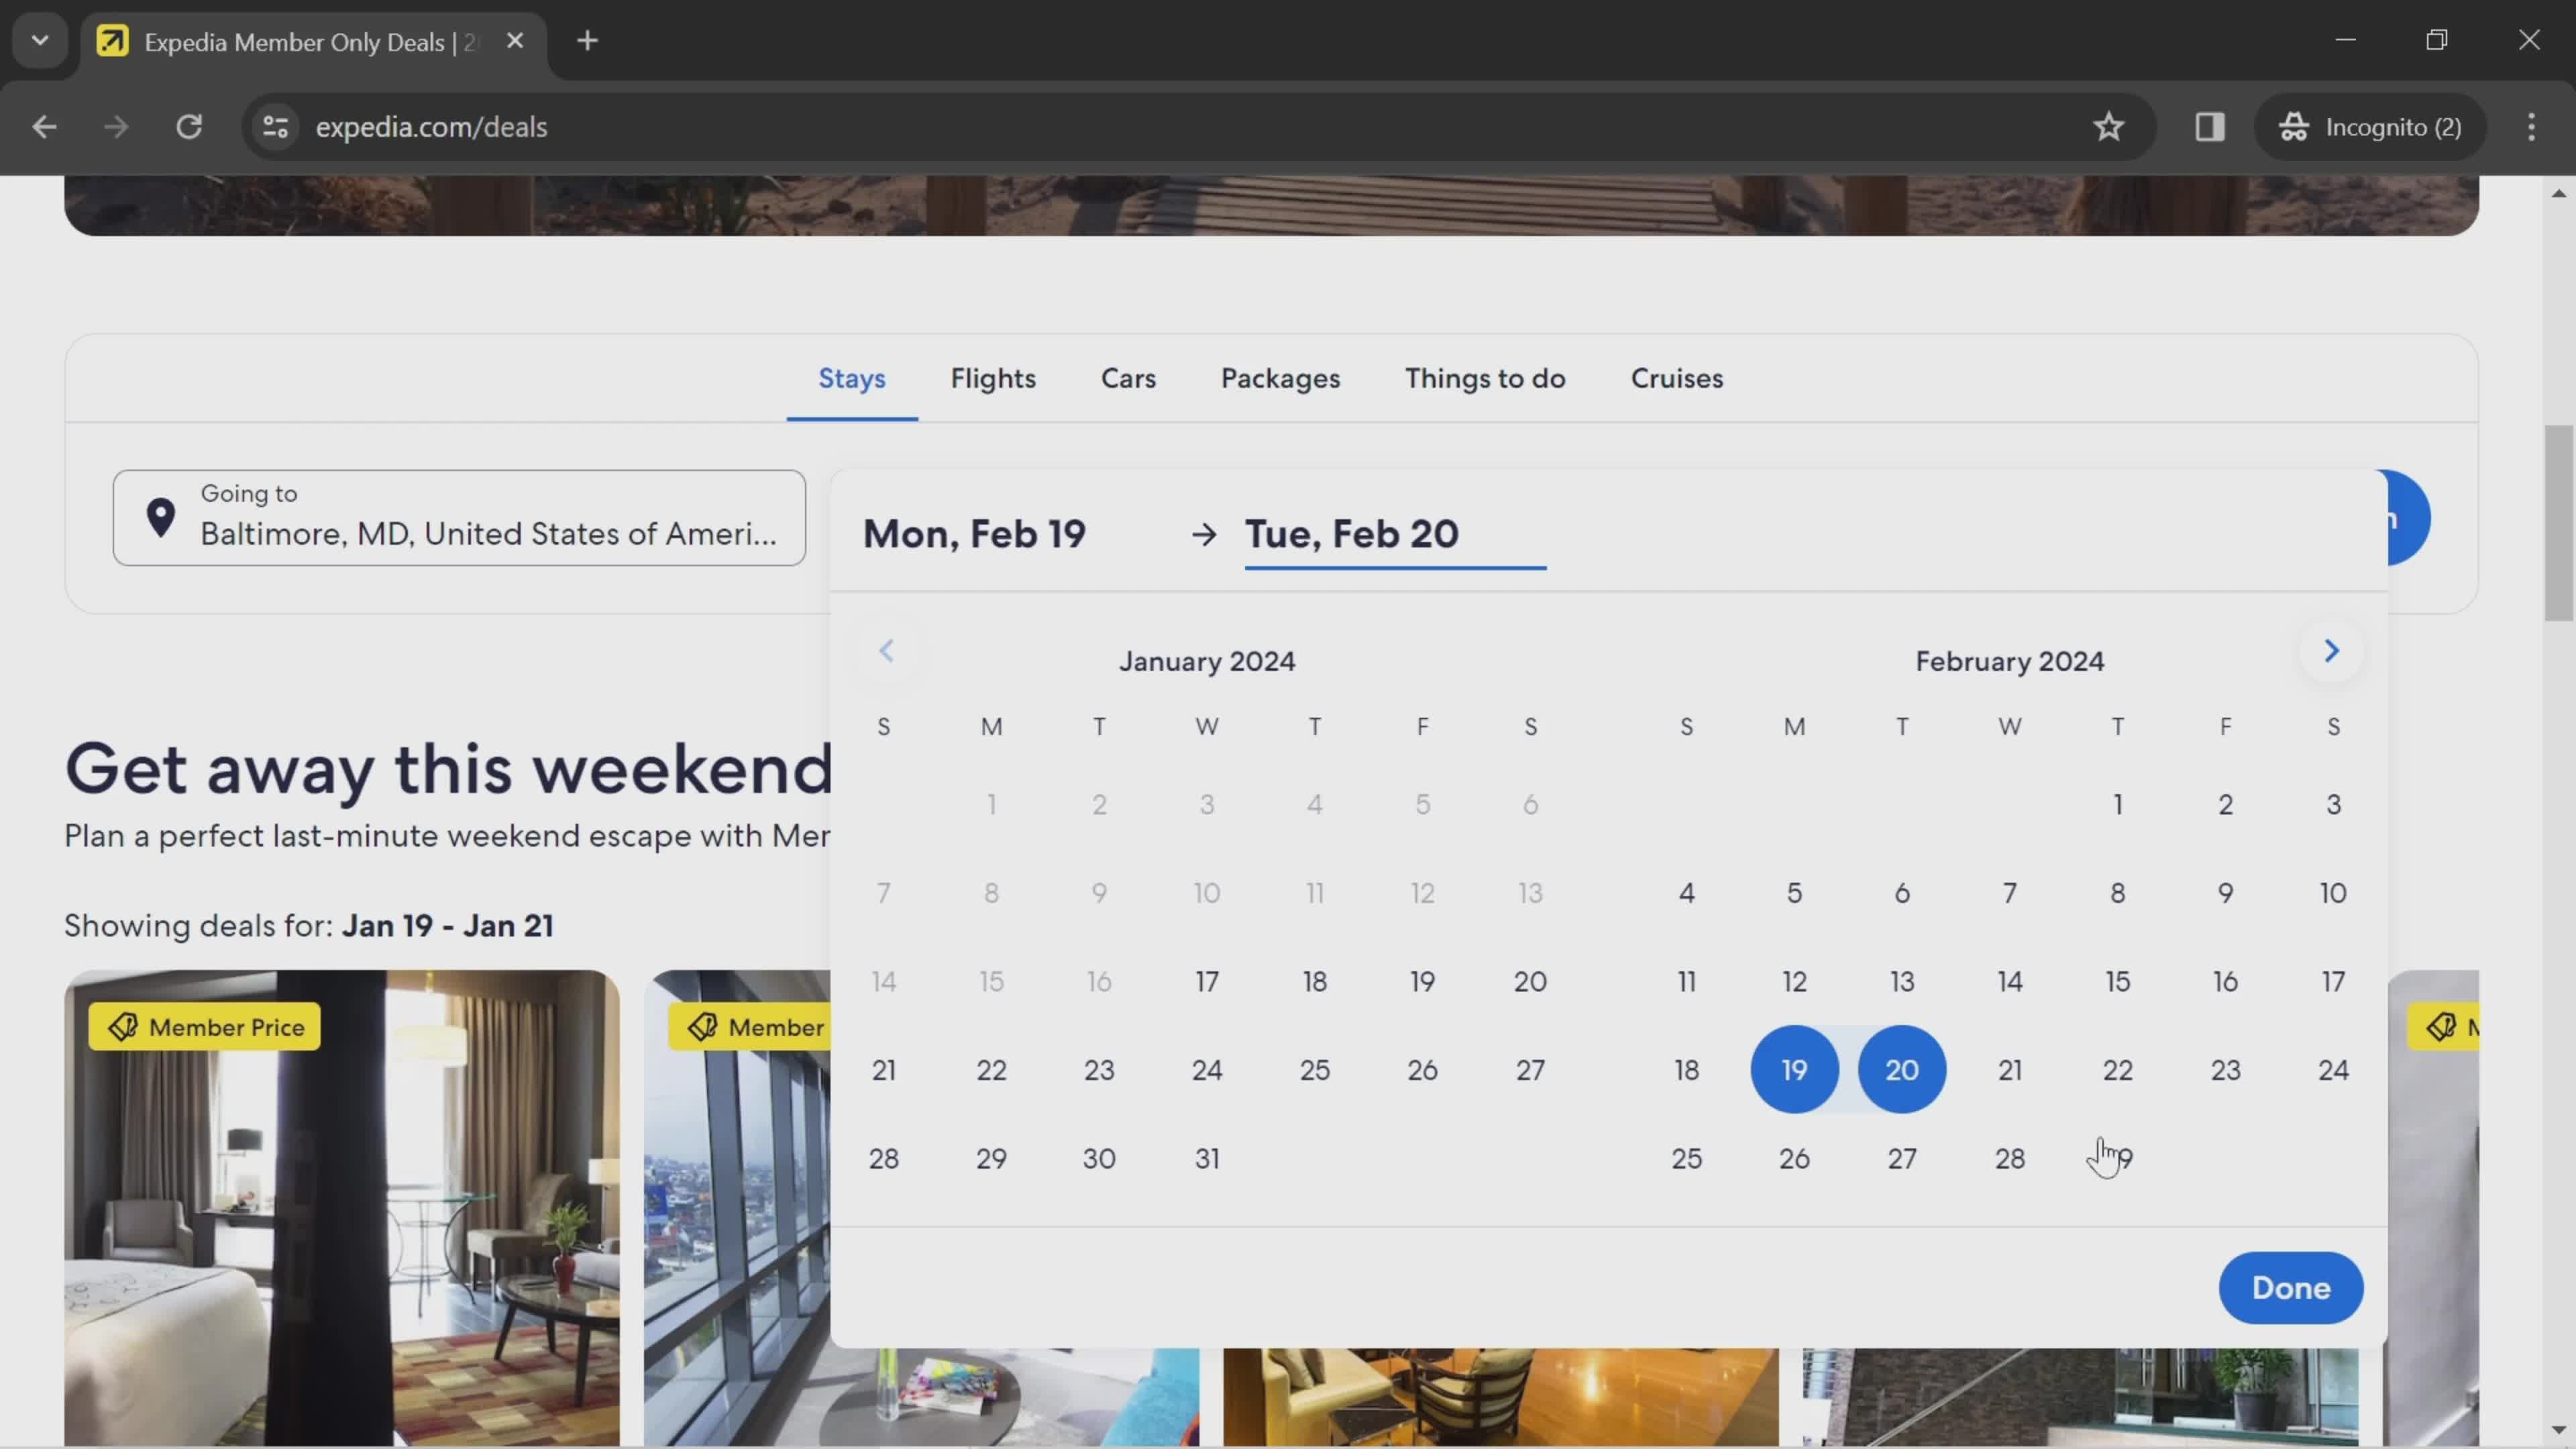Viewport: 2576px width, 1449px height.
Task: Select February 1 in the calendar
Action: [2117, 805]
